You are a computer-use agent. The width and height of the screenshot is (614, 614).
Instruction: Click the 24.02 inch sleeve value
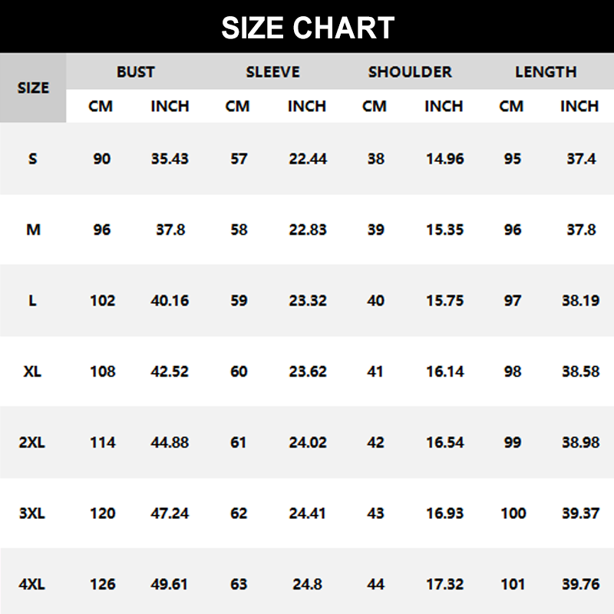[x=308, y=443]
